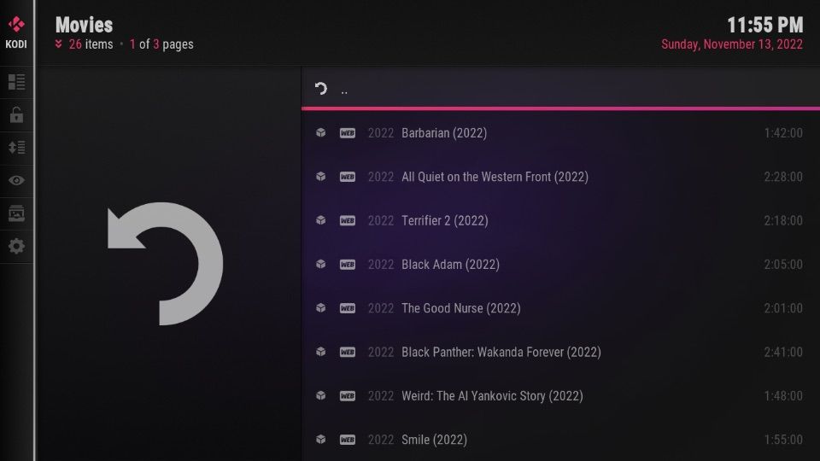Click the 1:48:00 duration value

(x=783, y=395)
